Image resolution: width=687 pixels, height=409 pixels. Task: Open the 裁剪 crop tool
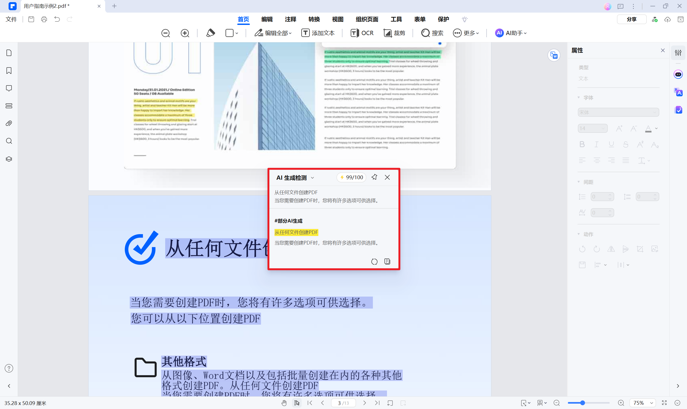[x=394, y=33]
